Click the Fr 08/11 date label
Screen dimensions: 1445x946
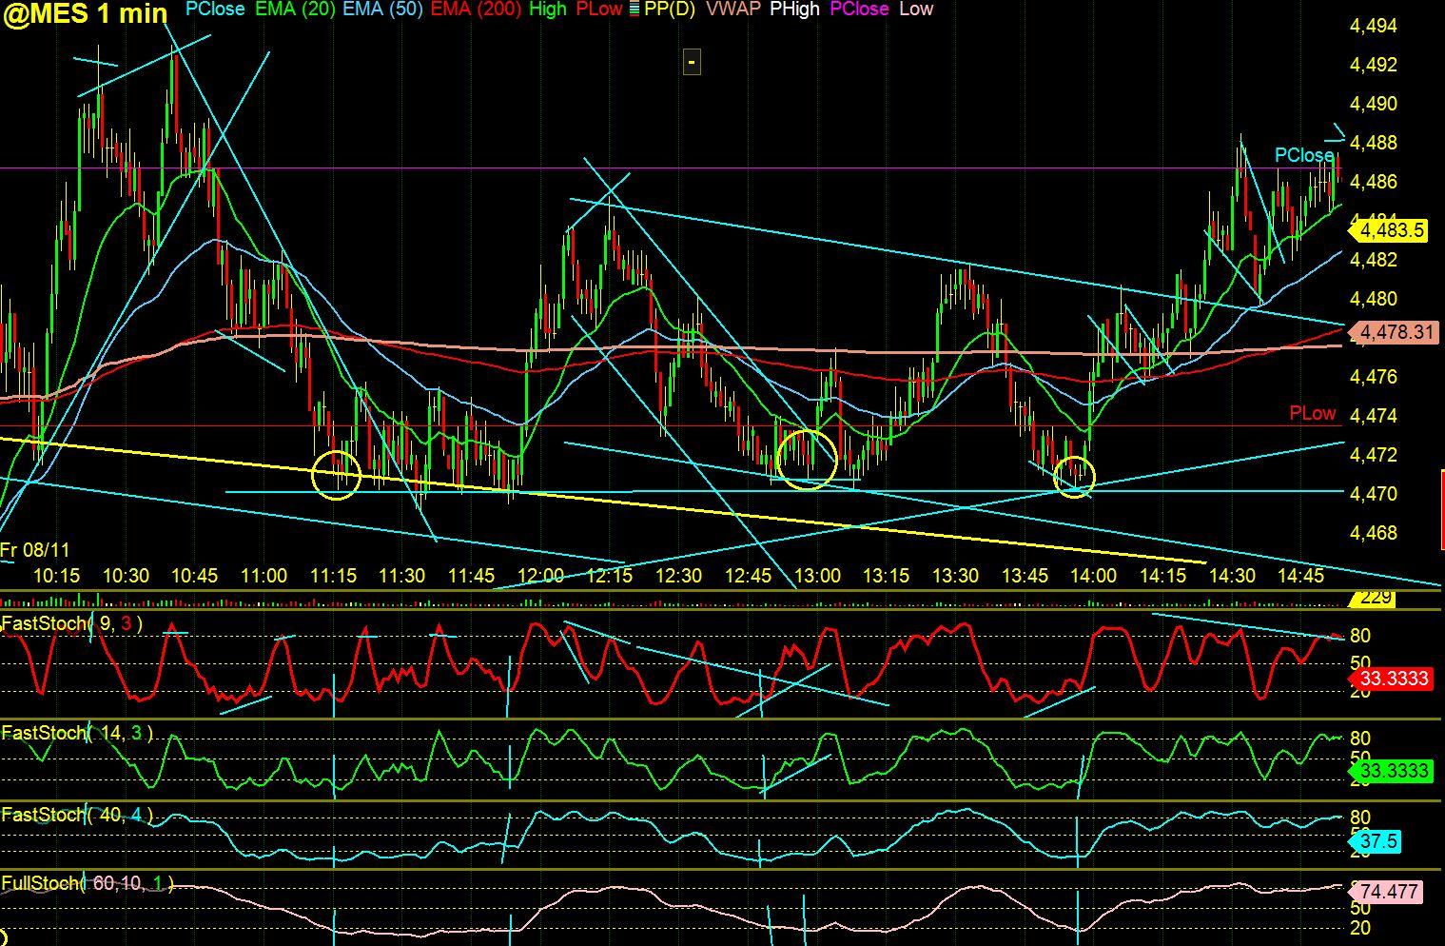coord(35,550)
